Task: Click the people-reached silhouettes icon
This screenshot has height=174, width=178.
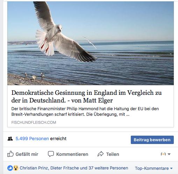Action: coord(10,138)
